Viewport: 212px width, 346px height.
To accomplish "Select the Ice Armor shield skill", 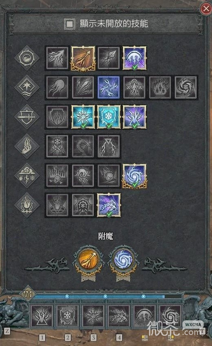I will click(x=109, y=117).
